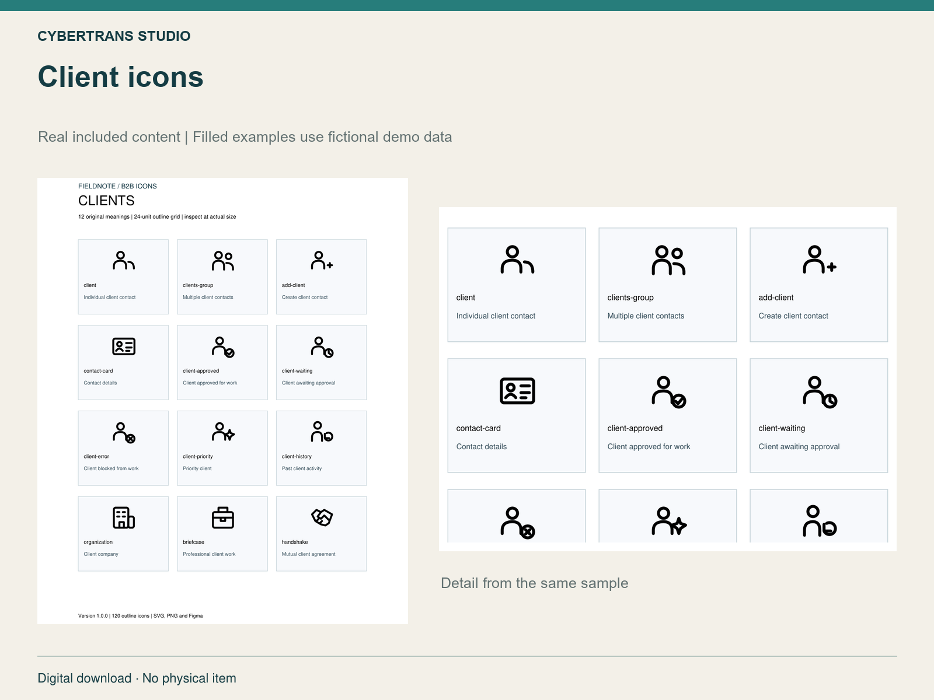Click the client icon in the small sample sheet
This screenshot has width=934, height=700.
124,261
